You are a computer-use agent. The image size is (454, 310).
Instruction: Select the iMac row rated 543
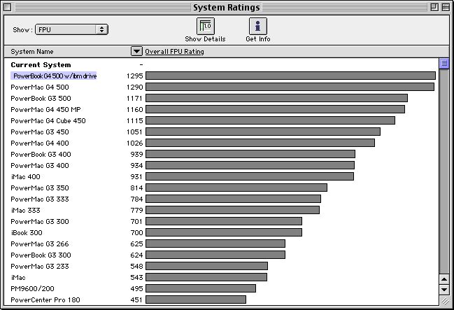[x=222, y=278]
